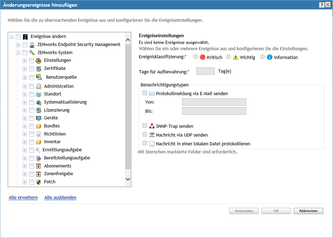Click the help question mark icon
Screen dimensions: 333x238
click(321, 5)
